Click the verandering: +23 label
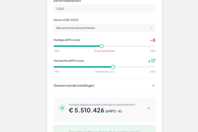Image resolution: width=198 pixels, height=132 pixels. pyautogui.click(x=104, y=72)
